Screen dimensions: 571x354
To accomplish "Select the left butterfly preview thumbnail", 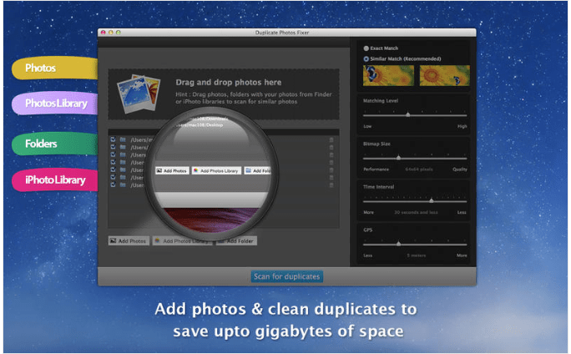I will pos(383,77).
